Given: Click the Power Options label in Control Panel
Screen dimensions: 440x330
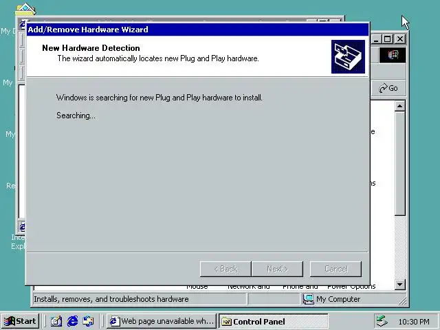Looking at the screenshot, I should [x=351, y=287].
